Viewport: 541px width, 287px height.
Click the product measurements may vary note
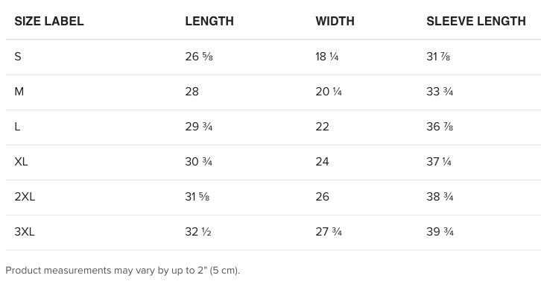click(122, 270)
